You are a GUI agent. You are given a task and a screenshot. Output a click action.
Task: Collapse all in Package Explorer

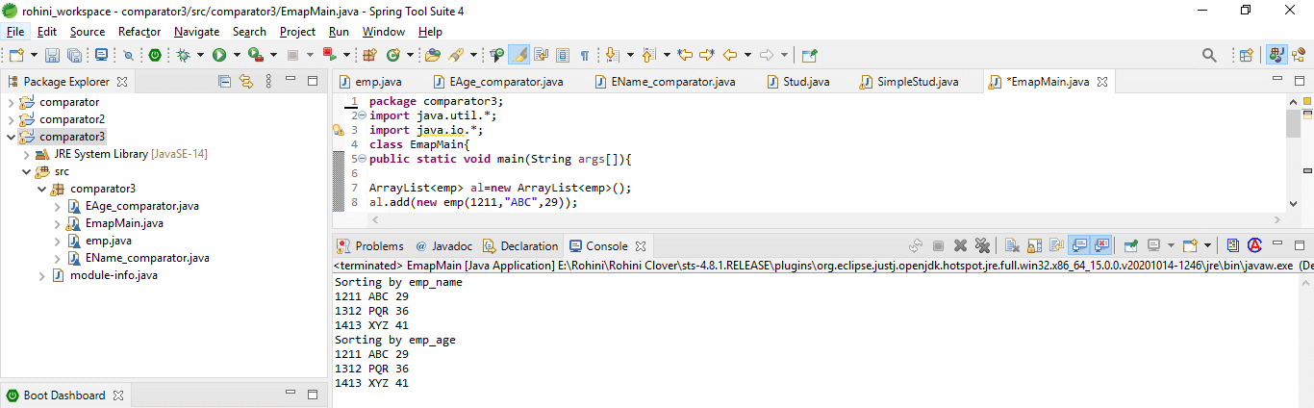224,82
